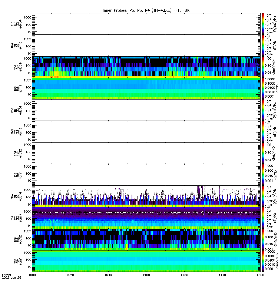The width and height of the screenshot is (278, 296).
Task: Click the 'the fbk edc12' y-axis label
Action: [x=18, y=239]
